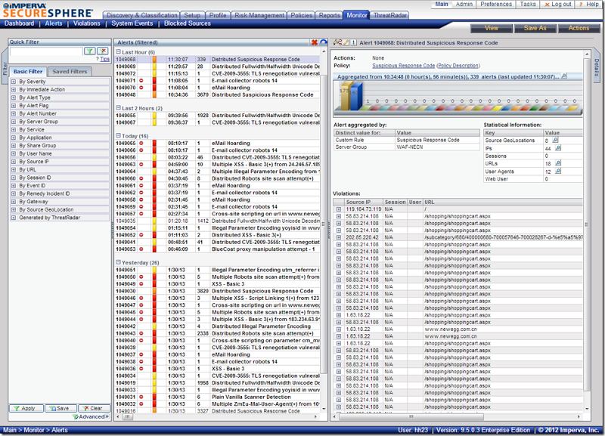Click the green funnel apply-filter icon
The image size is (605, 436).
pos(89,51)
